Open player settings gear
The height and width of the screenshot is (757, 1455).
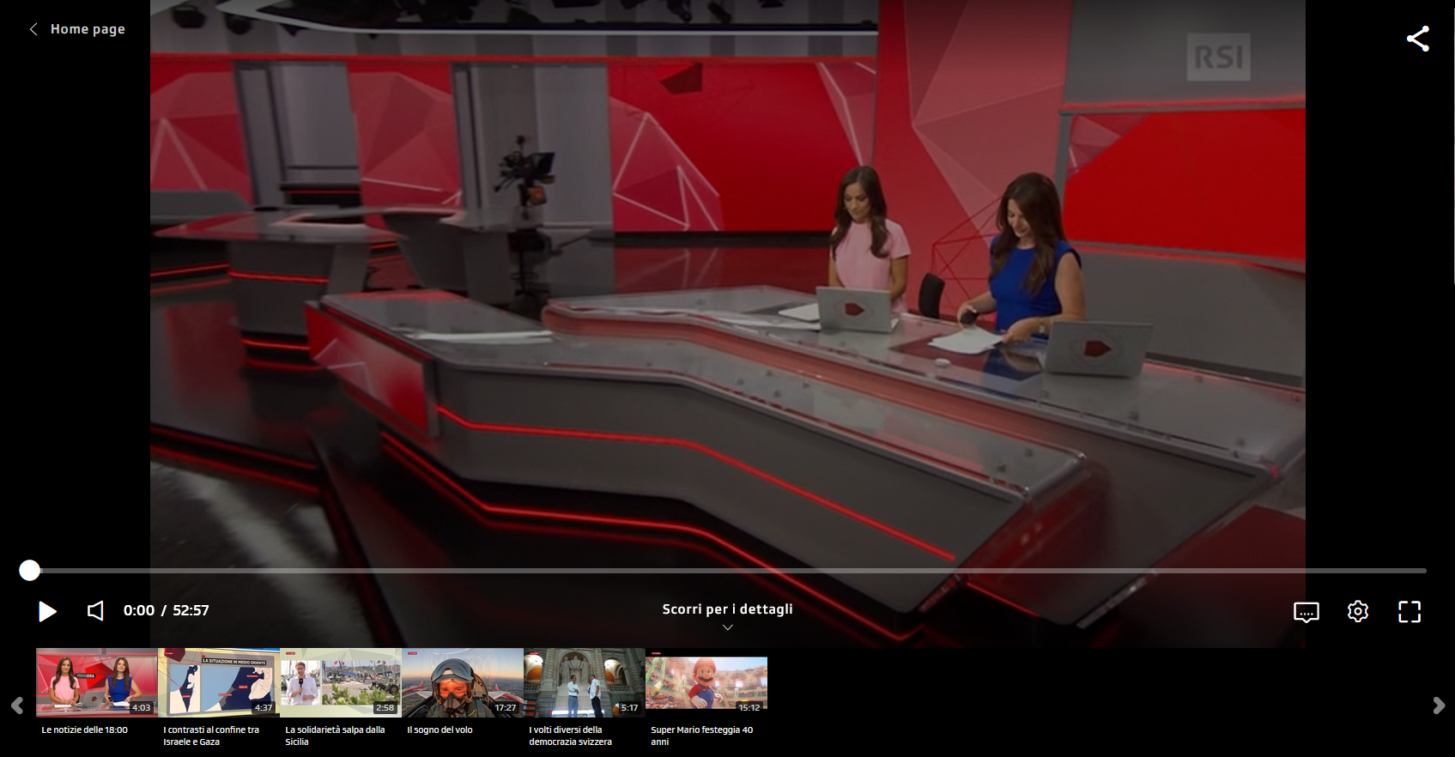1357,612
